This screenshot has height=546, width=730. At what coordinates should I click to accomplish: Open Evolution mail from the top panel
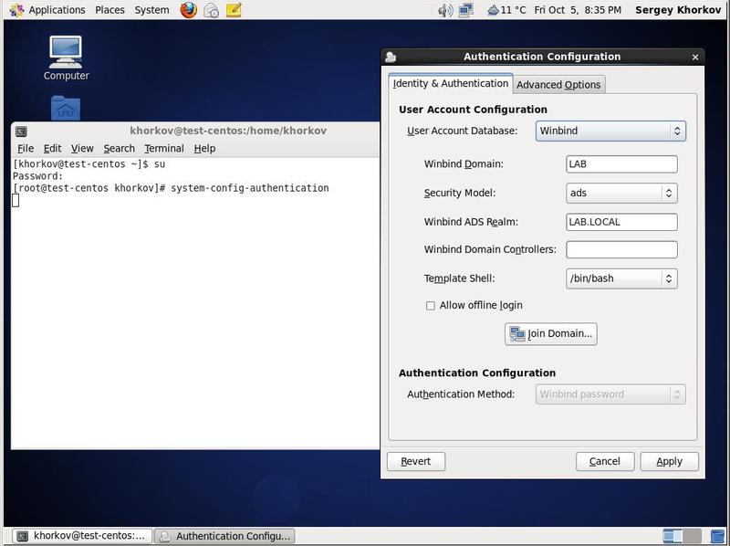click(211, 10)
